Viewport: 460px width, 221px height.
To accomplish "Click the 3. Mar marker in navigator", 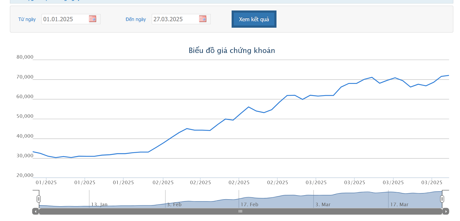I will click(x=323, y=204).
